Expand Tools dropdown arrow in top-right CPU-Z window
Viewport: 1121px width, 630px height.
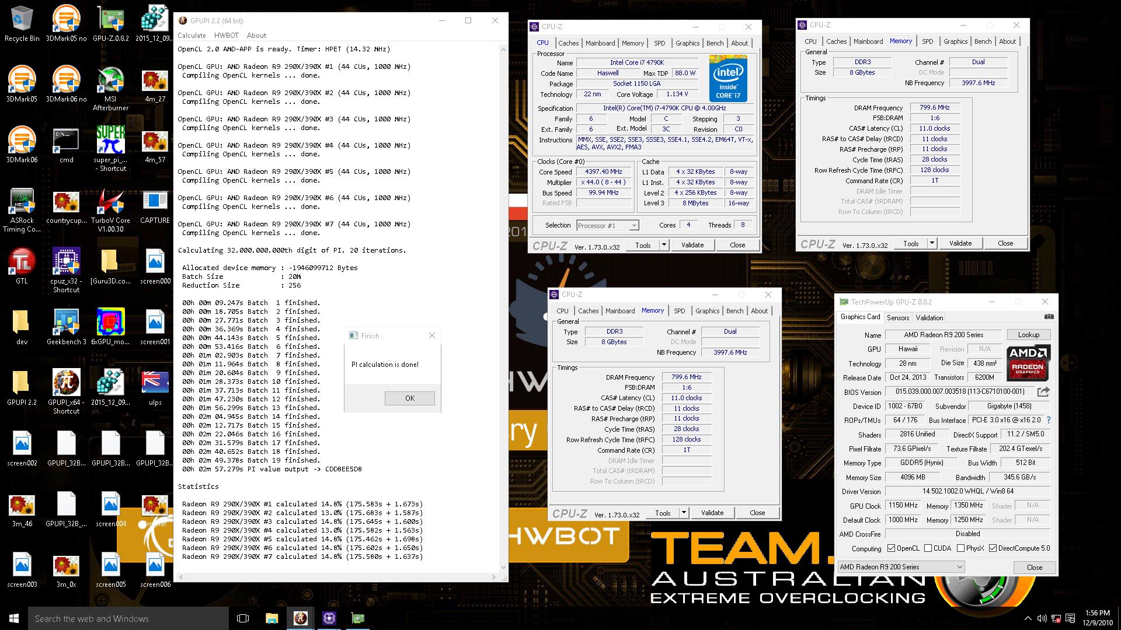click(932, 243)
